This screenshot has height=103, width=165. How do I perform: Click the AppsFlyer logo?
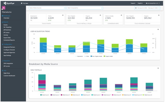9,3
